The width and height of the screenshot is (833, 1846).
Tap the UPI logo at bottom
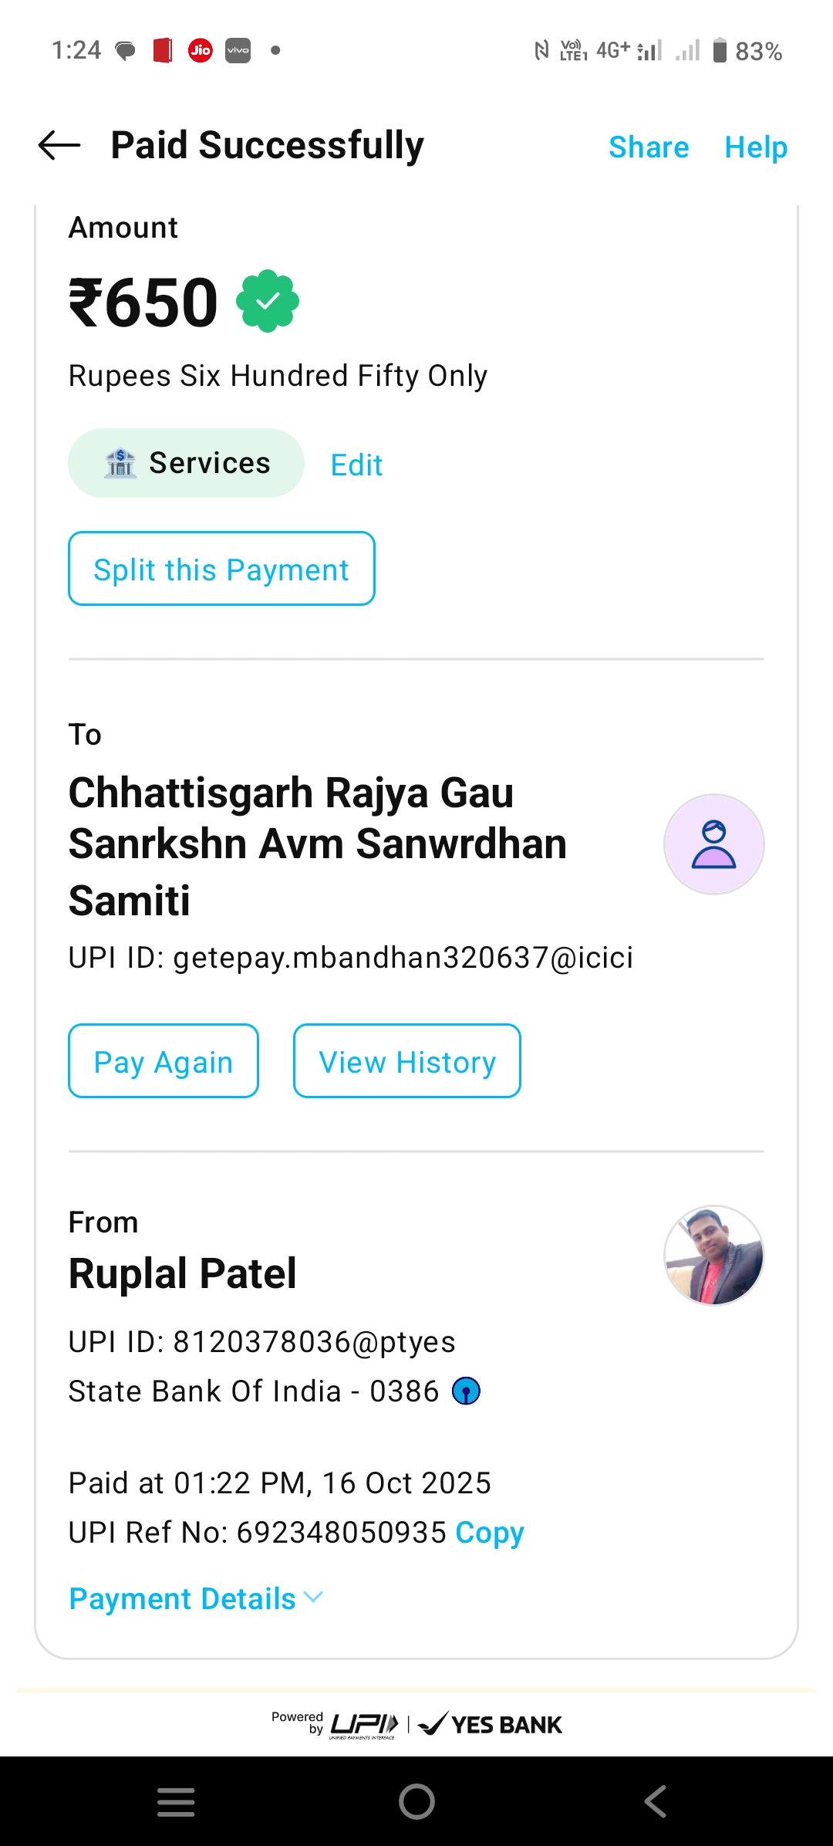coord(364,1724)
